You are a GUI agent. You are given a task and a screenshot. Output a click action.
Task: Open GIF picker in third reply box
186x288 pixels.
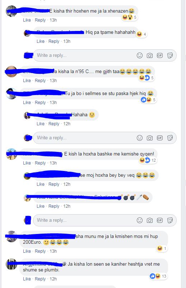(160, 220)
